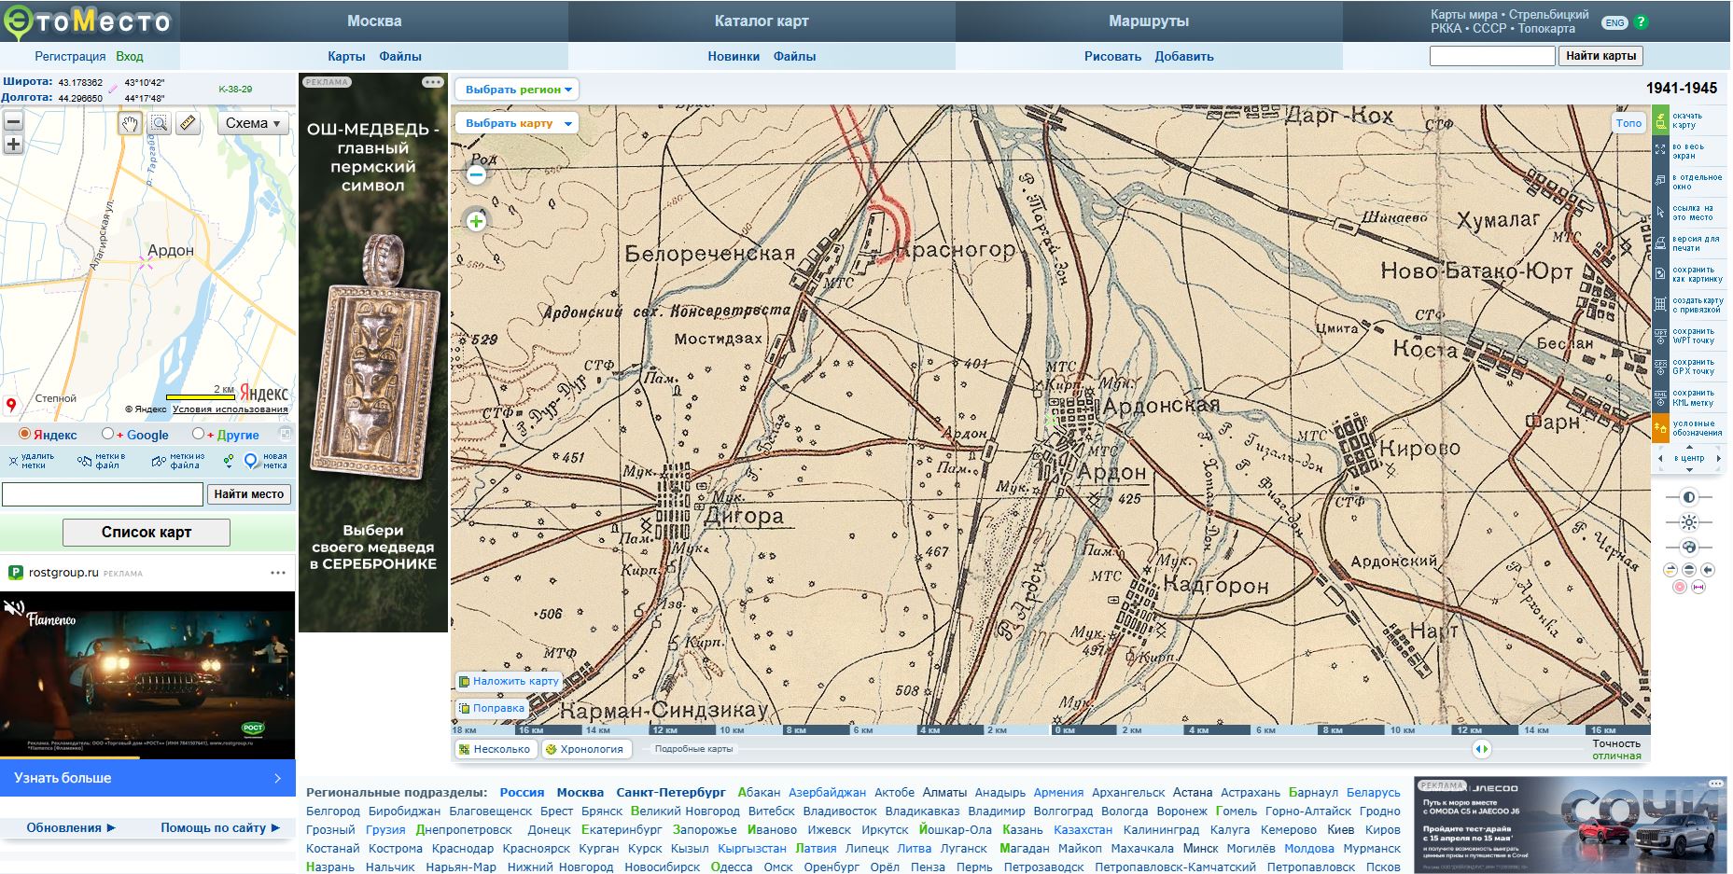
Task: Adjust the contrast slider in right panel
Action: click(x=1688, y=497)
